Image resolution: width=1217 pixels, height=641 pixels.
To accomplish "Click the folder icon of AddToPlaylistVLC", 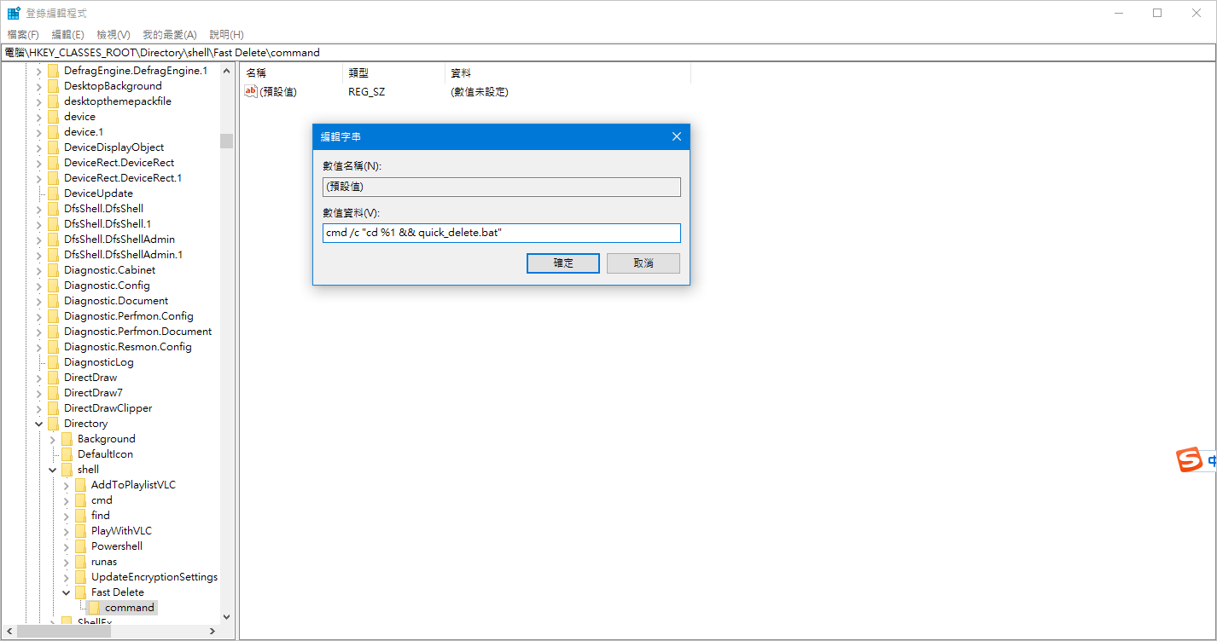I will click(x=80, y=485).
